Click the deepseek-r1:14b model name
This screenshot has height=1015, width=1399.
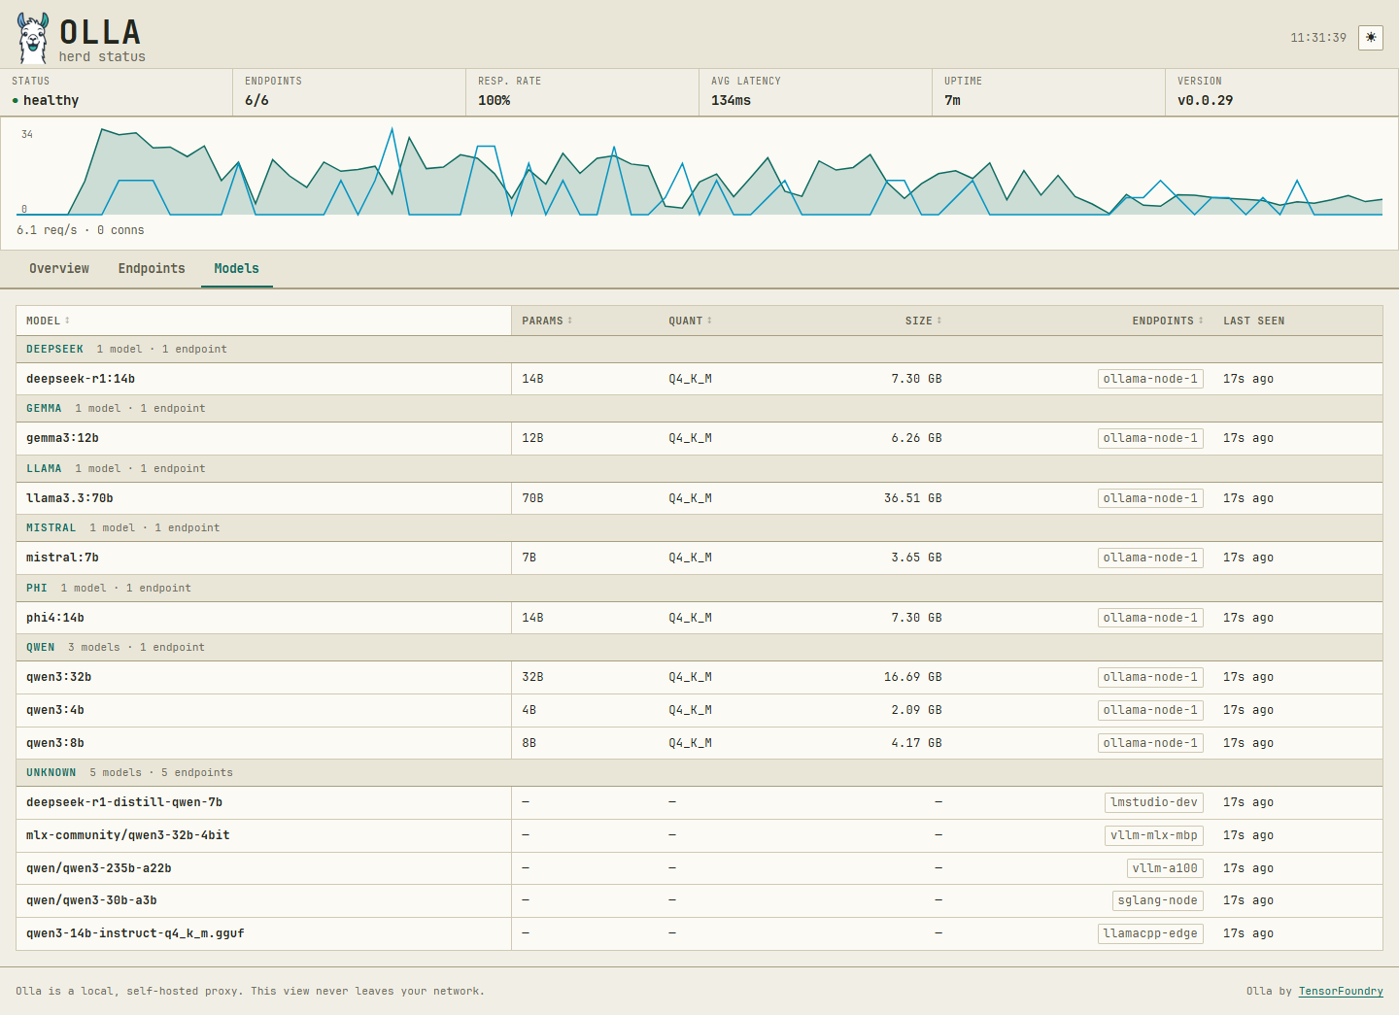81,379
